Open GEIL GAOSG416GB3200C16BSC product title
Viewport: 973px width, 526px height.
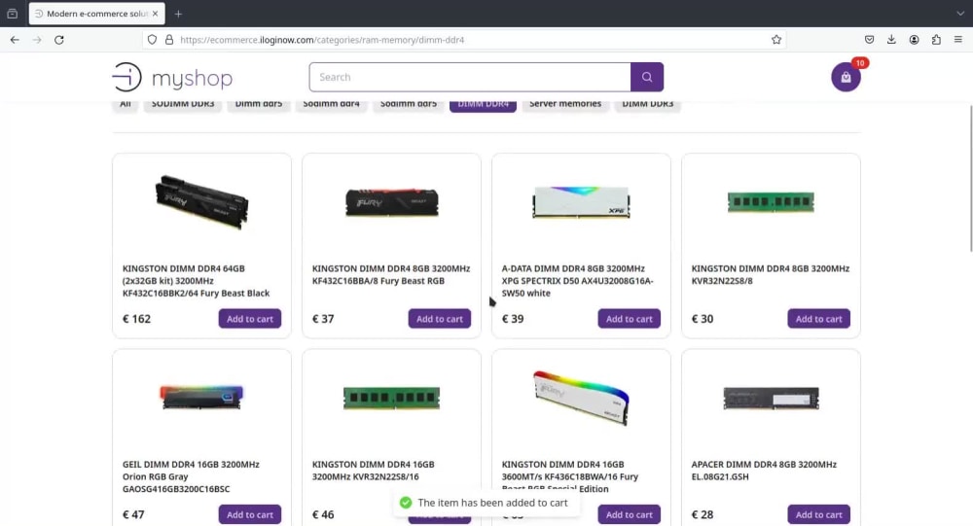pos(191,476)
